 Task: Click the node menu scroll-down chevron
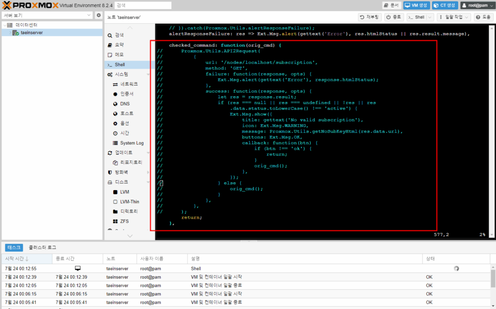130,235
